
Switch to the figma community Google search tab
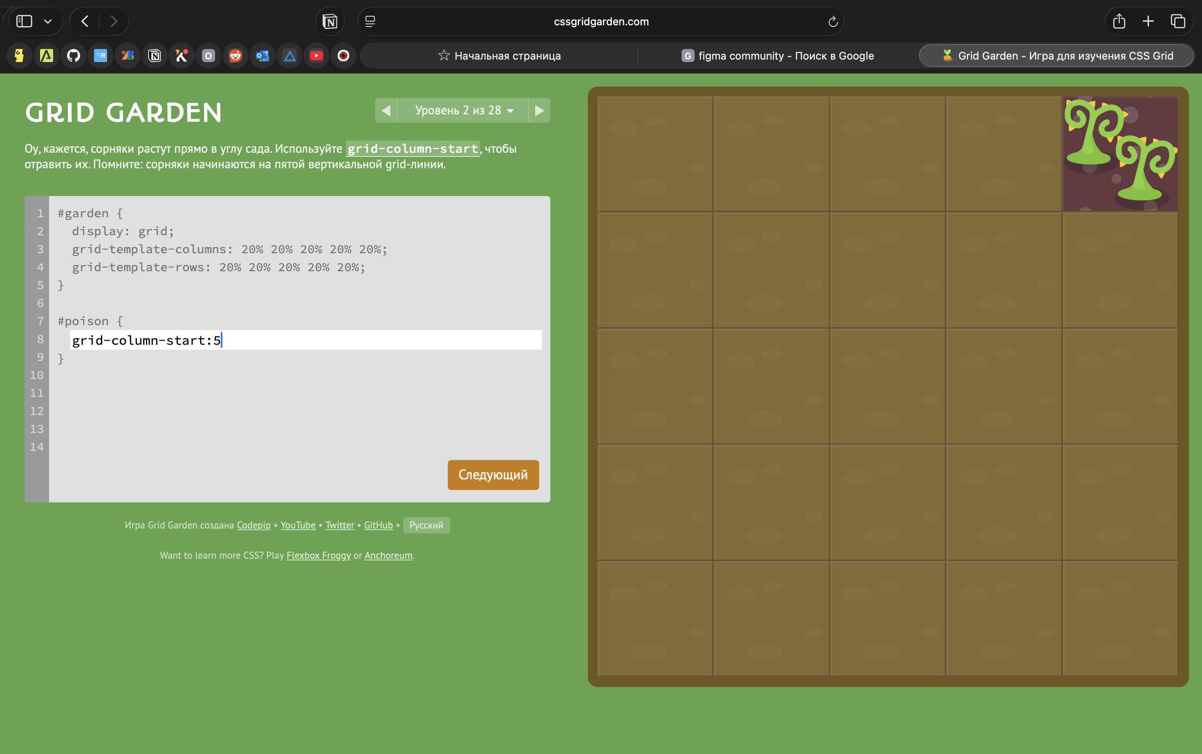(x=778, y=56)
